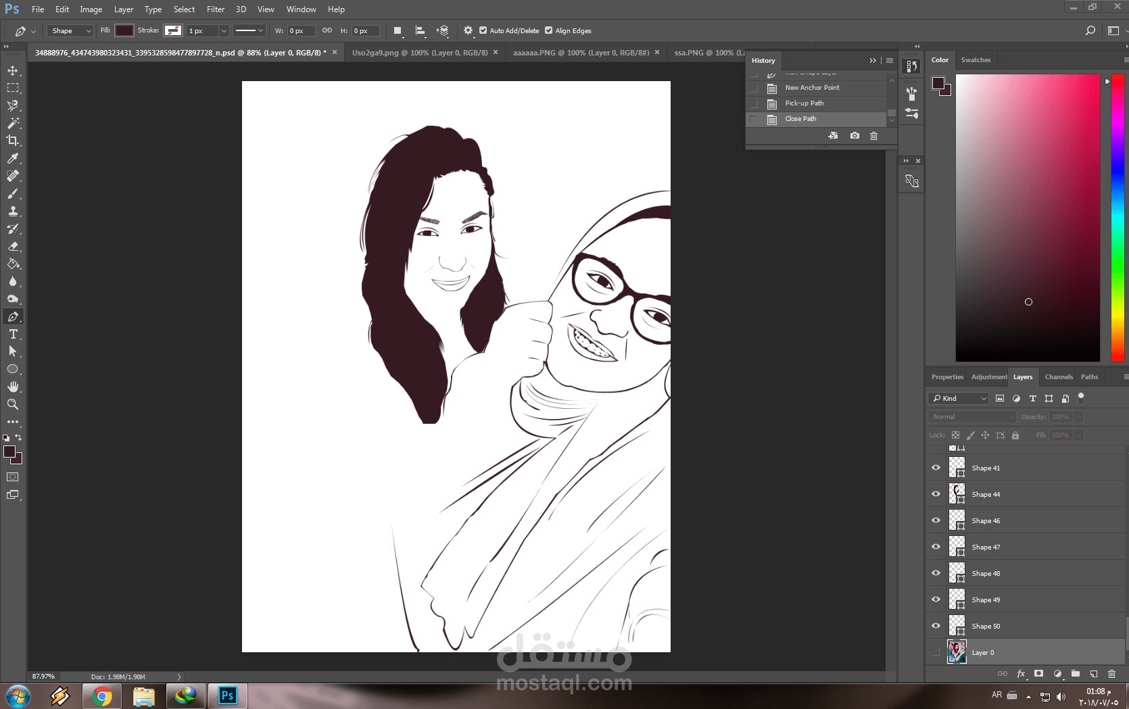Open the Layer menu

[x=124, y=9]
